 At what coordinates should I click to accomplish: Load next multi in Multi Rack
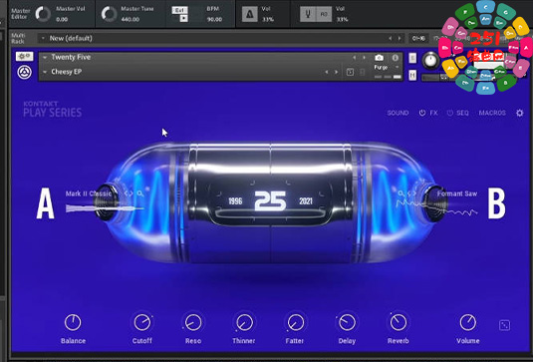click(x=400, y=39)
